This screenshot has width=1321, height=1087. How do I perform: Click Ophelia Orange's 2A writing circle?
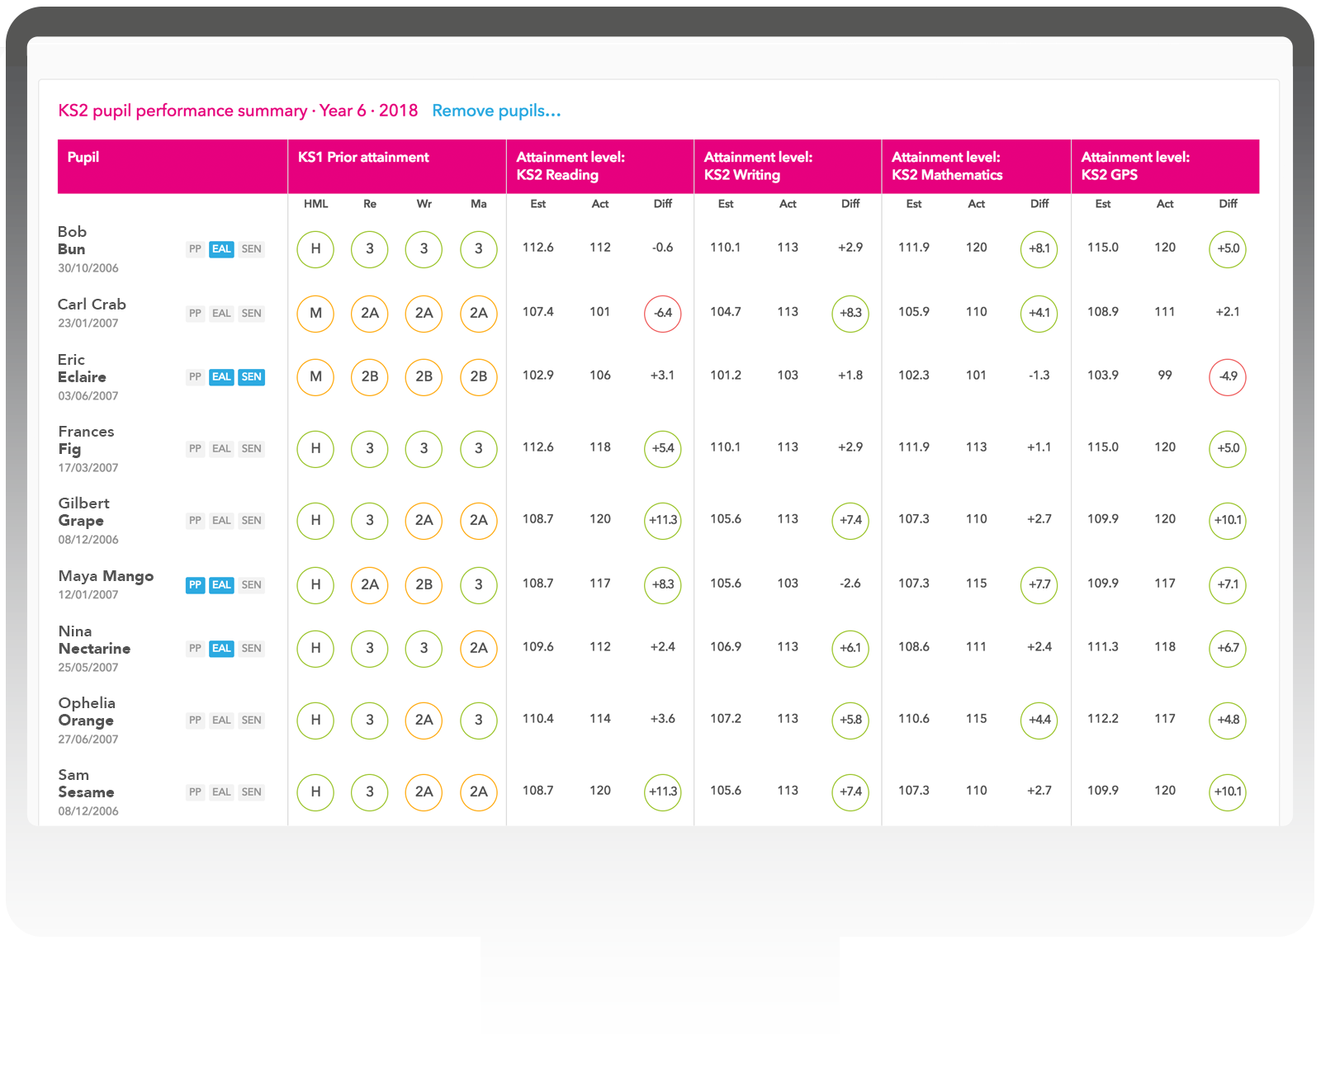pos(424,721)
